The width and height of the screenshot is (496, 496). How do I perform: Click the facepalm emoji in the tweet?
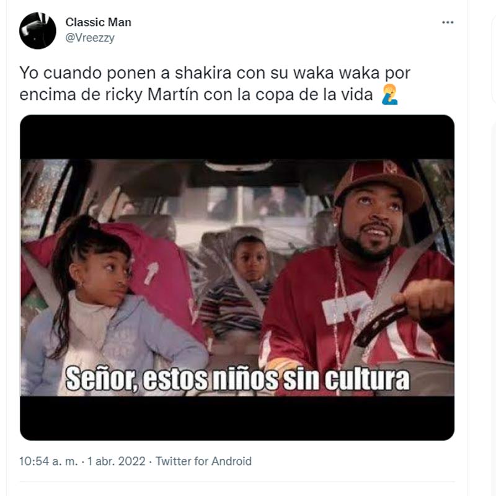[x=389, y=95]
